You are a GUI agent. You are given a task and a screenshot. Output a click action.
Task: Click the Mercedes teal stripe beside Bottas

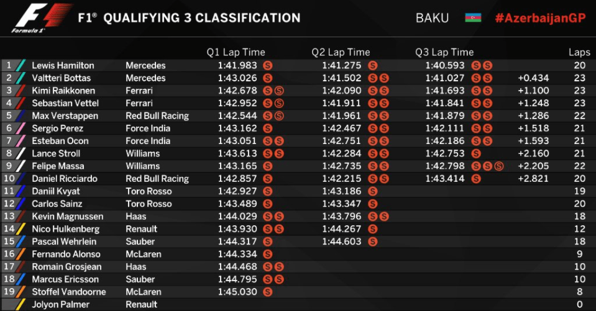coord(21,78)
